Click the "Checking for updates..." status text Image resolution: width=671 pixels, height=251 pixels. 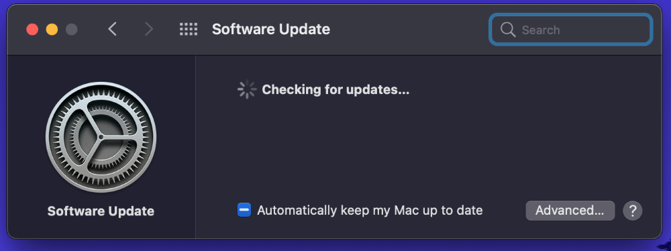(335, 89)
